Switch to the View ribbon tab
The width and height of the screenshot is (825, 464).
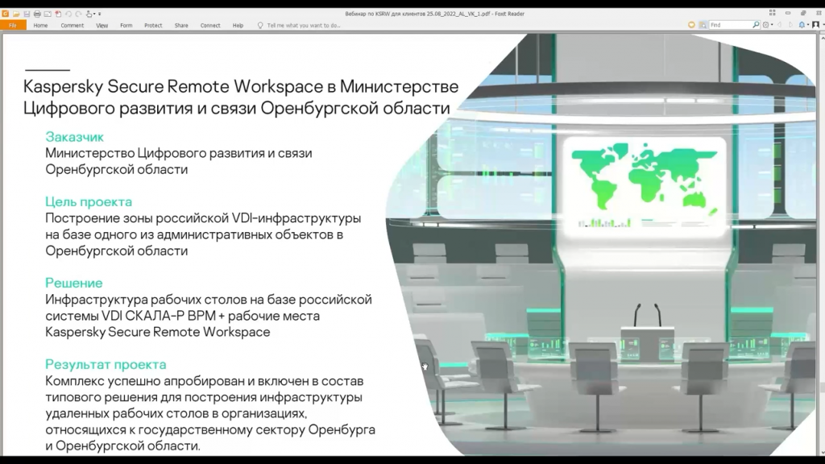(102, 25)
